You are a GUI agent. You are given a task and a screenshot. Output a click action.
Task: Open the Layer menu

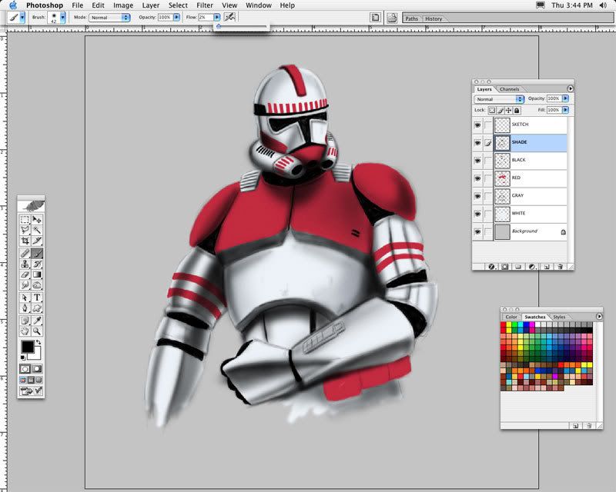pyautogui.click(x=151, y=5)
